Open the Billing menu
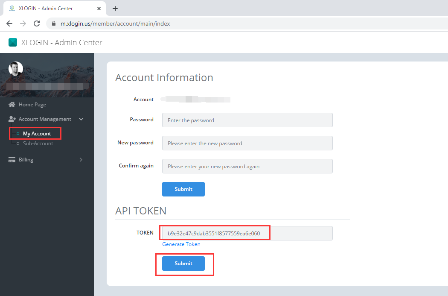 (x=26, y=160)
